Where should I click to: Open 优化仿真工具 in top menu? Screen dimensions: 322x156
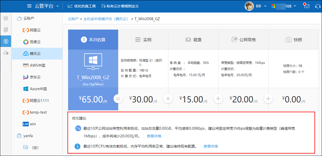click(82, 6)
